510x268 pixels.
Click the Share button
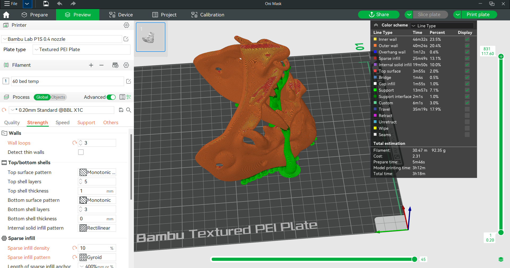coord(379,15)
